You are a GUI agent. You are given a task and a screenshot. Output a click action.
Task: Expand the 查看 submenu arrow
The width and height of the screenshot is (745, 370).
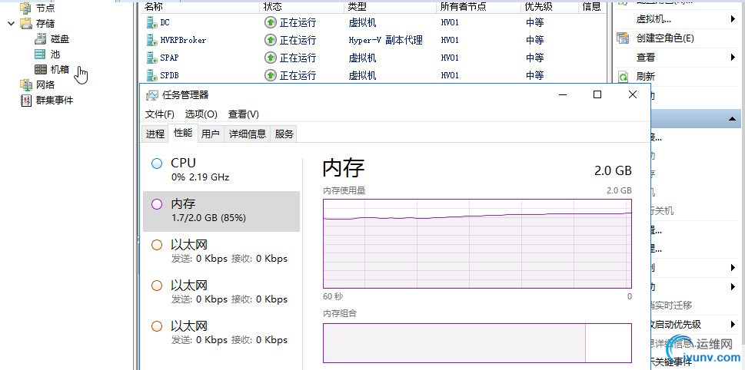pyautogui.click(x=733, y=58)
